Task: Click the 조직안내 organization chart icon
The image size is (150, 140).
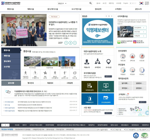Action: click(97, 61)
